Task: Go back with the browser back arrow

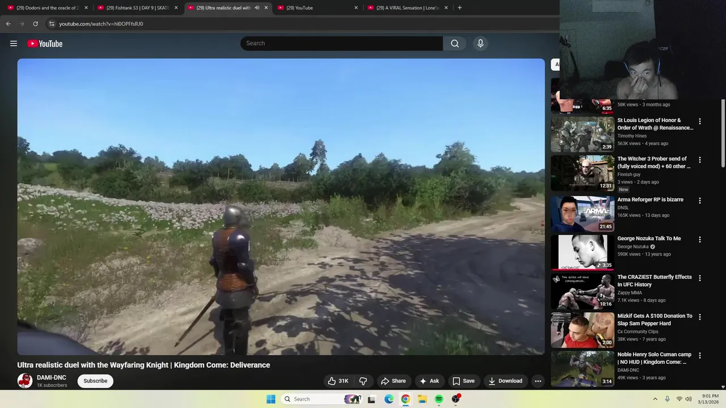Action: [9, 24]
